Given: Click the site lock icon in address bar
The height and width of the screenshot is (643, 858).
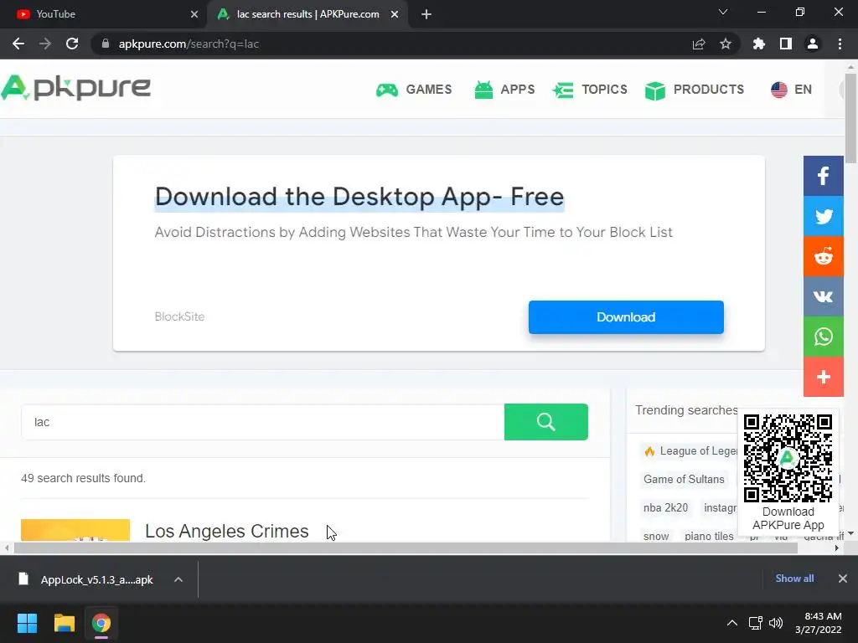Looking at the screenshot, I should point(106,44).
